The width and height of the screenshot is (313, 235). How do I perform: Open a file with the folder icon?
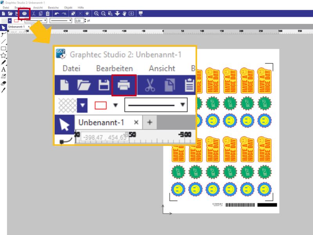10,14
